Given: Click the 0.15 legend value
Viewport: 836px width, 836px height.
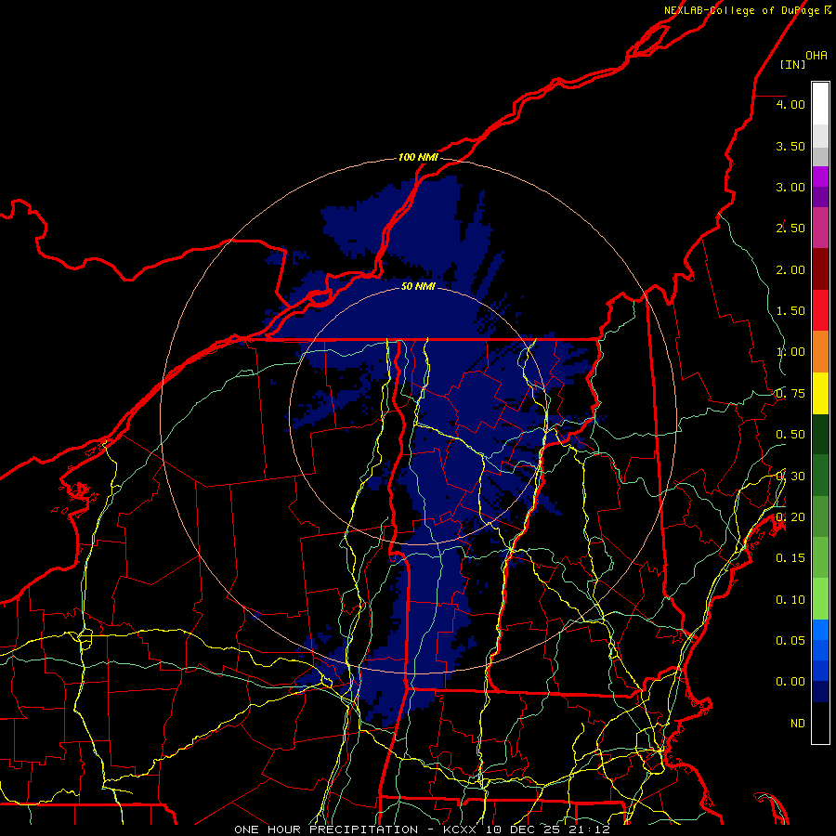Looking at the screenshot, I should point(790,558).
